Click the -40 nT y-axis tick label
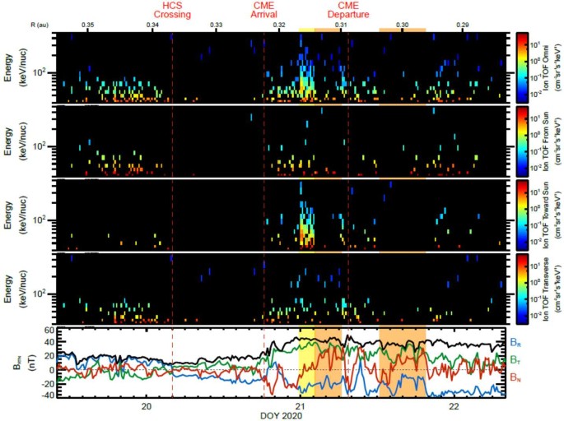This screenshot has height=421, width=564. click(x=48, y=395)
